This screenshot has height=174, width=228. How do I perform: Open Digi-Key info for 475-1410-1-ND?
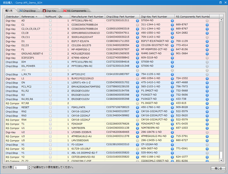pos(172,83)
